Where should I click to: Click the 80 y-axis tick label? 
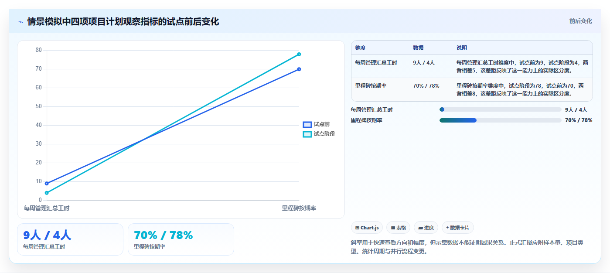coord(39,50)
